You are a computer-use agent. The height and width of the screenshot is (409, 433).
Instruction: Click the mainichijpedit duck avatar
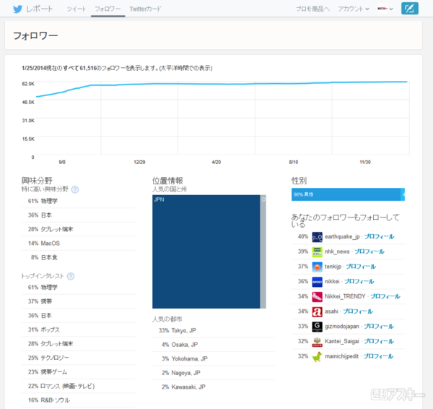pyautogui.click(x=317, y=356)
